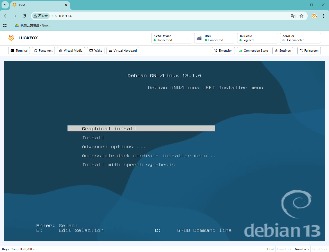Click the Luckfox logo icon in header
This screenshot has height=252, width=329.
(x=11, y=38)
